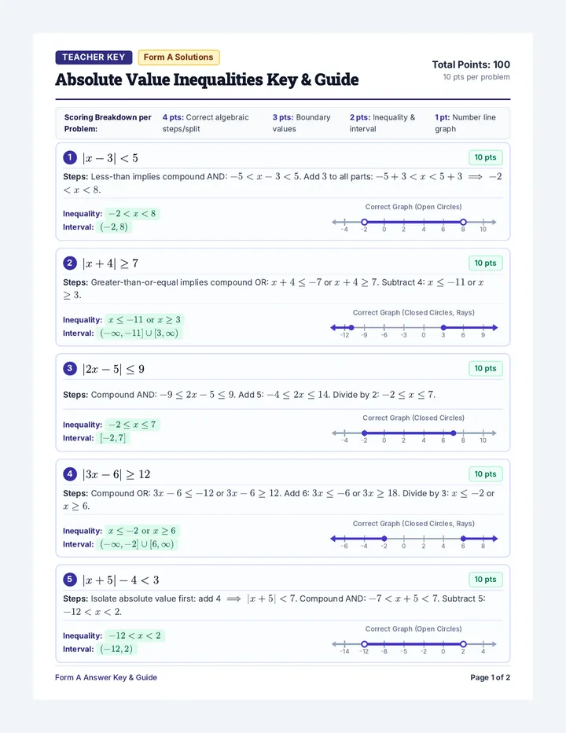Click the 10 pts badge for problem 4
The height and width of the screenshot is (733, 566).
486,474
